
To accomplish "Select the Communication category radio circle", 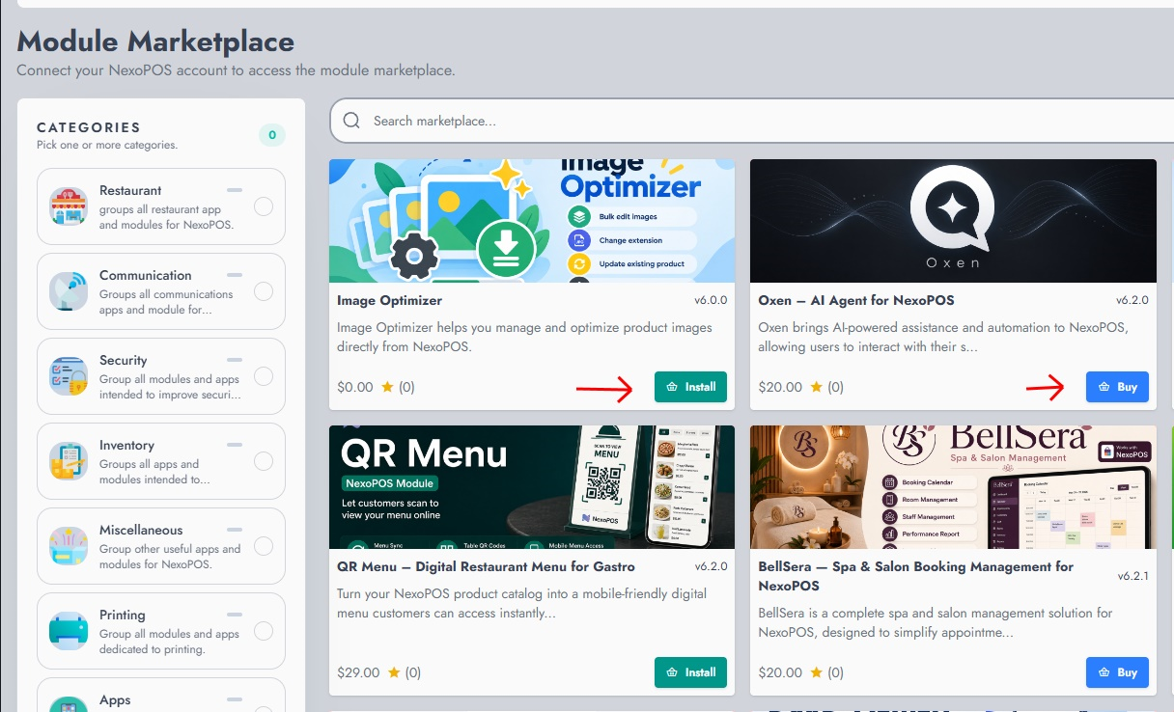I will click(x=263, y=291).
